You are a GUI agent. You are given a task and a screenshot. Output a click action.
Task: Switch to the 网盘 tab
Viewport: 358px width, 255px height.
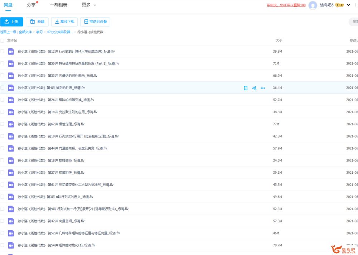[8, 5]
